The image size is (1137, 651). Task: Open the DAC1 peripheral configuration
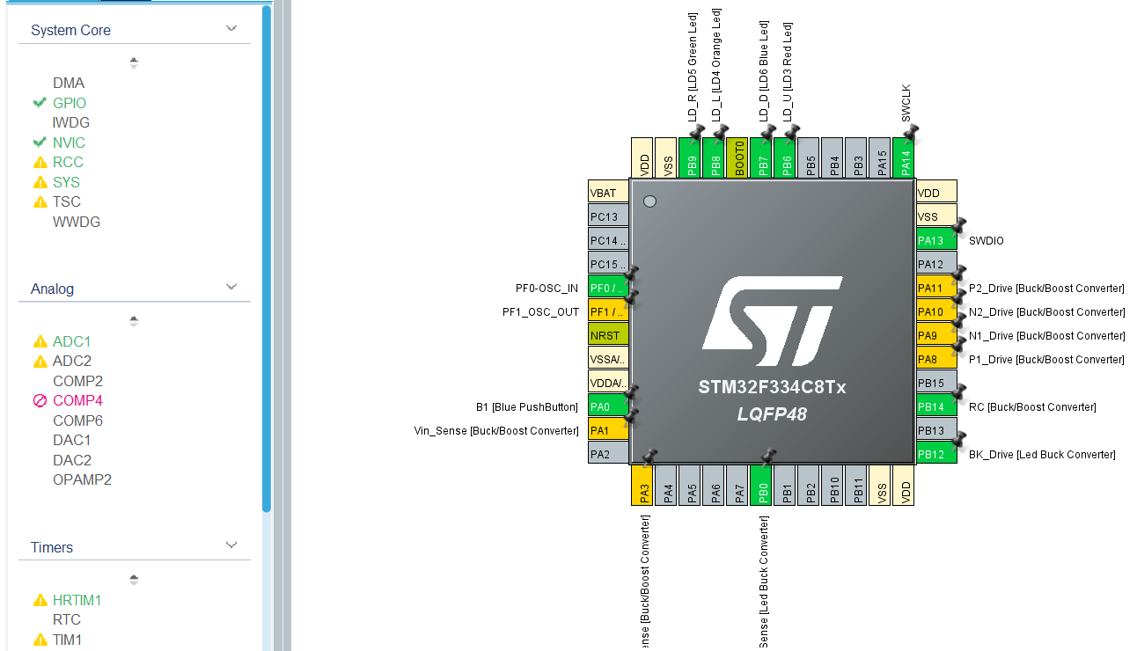tap(71, 440)
